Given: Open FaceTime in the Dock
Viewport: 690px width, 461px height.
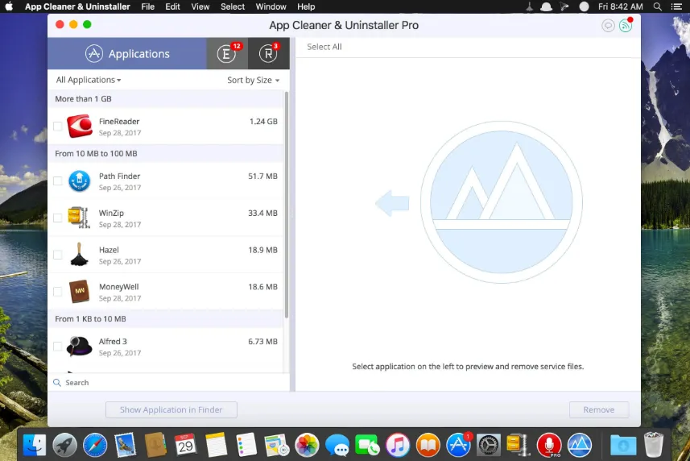Looking at the screenshot, I should point(367,445).
